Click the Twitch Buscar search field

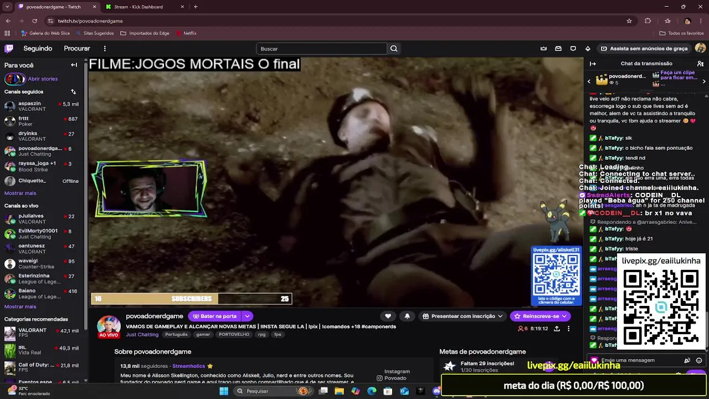[321, 49]
